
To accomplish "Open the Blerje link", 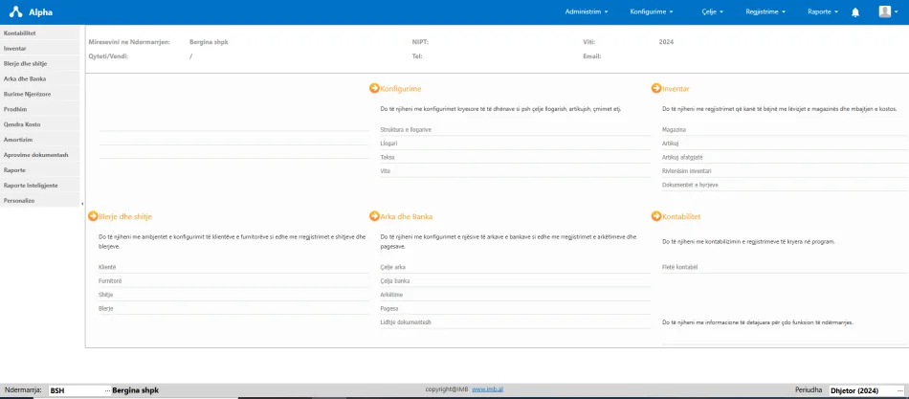I will (x=106, y=308).
